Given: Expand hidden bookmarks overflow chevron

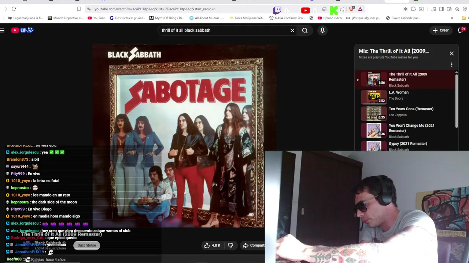Looking at the screenshot, I should 452,18.
